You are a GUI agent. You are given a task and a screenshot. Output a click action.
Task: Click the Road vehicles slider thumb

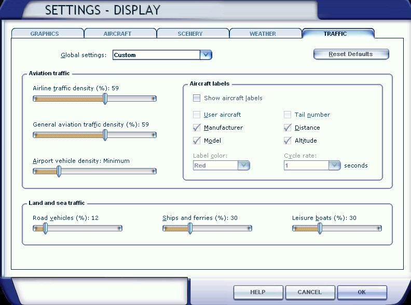click(45, 228)
